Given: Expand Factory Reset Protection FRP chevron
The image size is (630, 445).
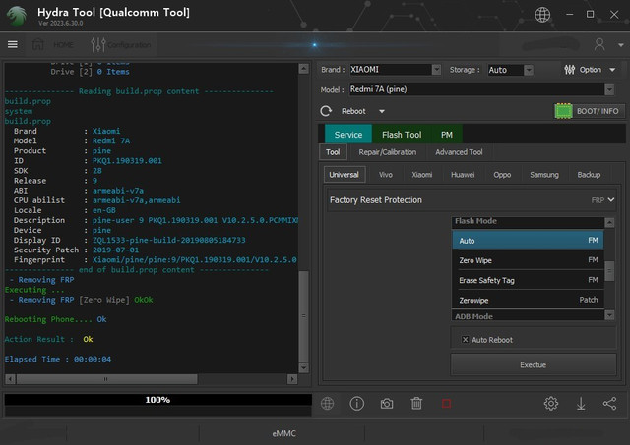Looking at the screenshot, I should click(611, 199).
